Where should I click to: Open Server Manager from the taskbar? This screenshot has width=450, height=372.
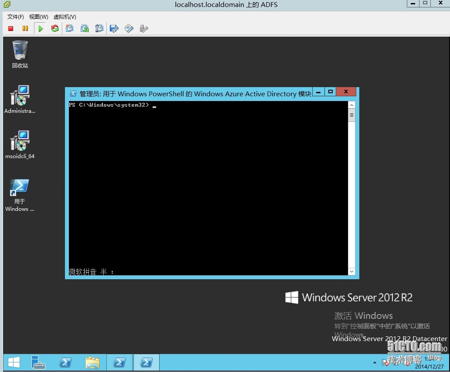click(x=38, y=362)
